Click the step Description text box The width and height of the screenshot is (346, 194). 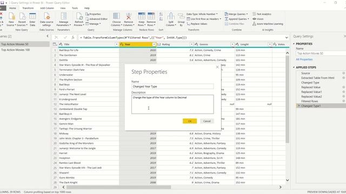tap(172, 104)
